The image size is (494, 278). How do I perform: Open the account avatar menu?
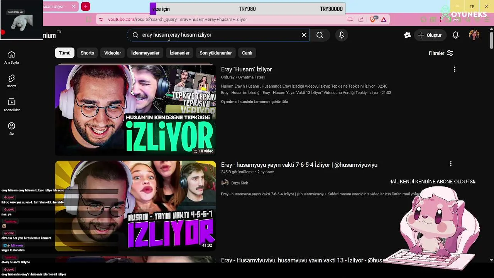point(474,35)
